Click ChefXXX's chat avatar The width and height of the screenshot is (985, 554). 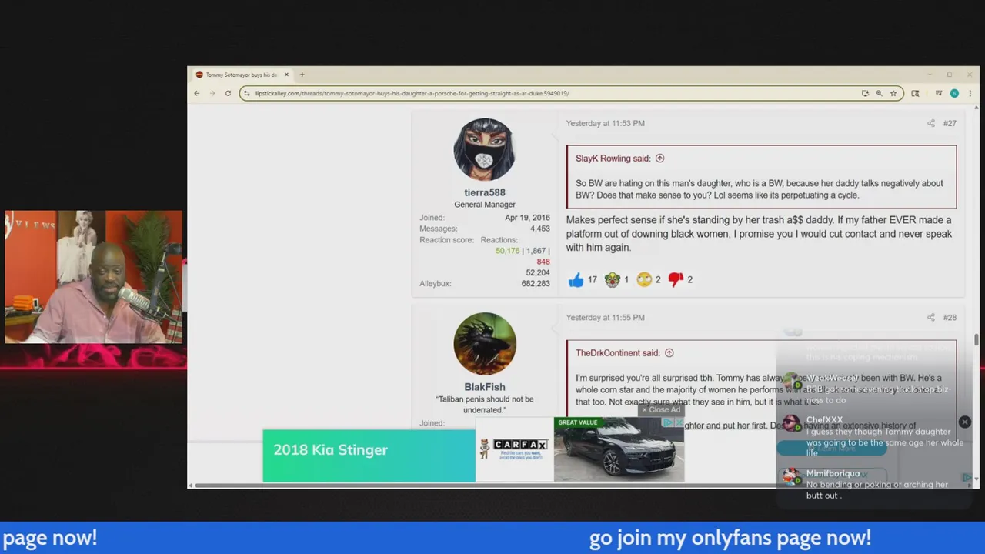click(x=791, y=423)
